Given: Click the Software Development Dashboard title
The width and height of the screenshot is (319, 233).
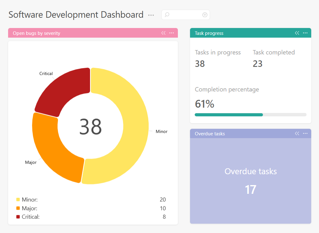Looking at the screenshot, I should click(76, 15).
